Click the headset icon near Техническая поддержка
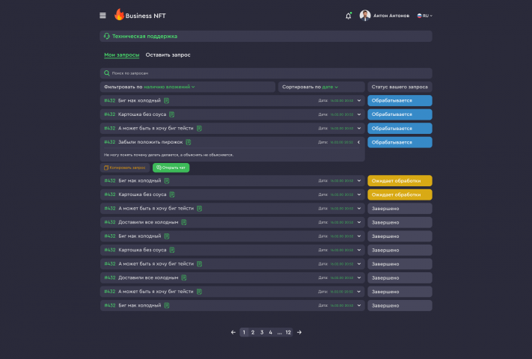Viewport: 532px width, 359px height. click(x=106, y=36)
